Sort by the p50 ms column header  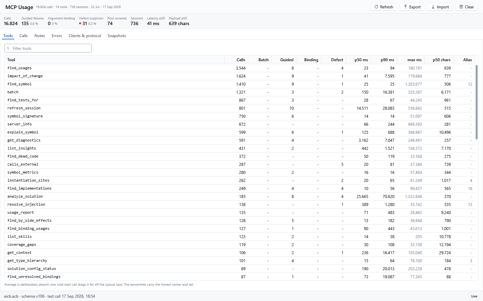click(358, 60)
